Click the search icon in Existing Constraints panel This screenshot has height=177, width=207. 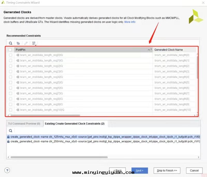pyautogui.click(x=11, y=131)
